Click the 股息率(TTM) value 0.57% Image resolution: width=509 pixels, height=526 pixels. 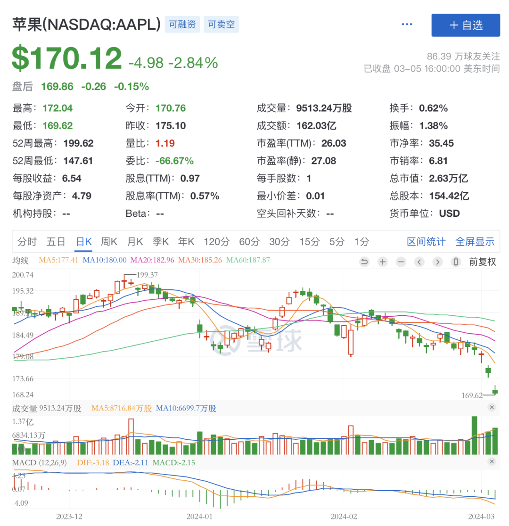[x=205, y=196]
